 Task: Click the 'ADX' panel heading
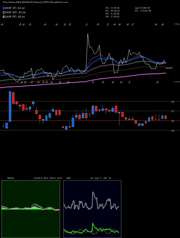[x=68, y=178]
